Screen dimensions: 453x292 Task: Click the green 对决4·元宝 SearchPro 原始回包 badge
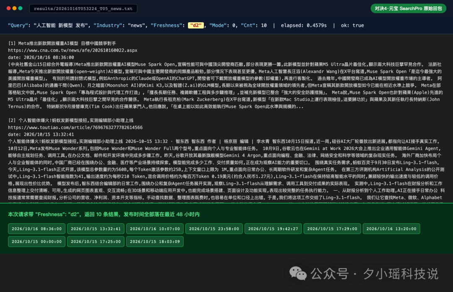[x=408, y=8]
